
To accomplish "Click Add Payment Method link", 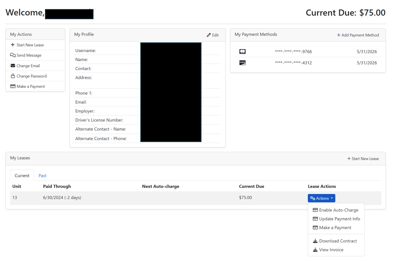I will (358, 35).
